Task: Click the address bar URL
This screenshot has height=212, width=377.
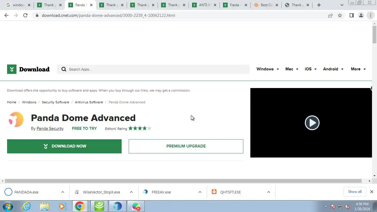Action: pos(108,15)
